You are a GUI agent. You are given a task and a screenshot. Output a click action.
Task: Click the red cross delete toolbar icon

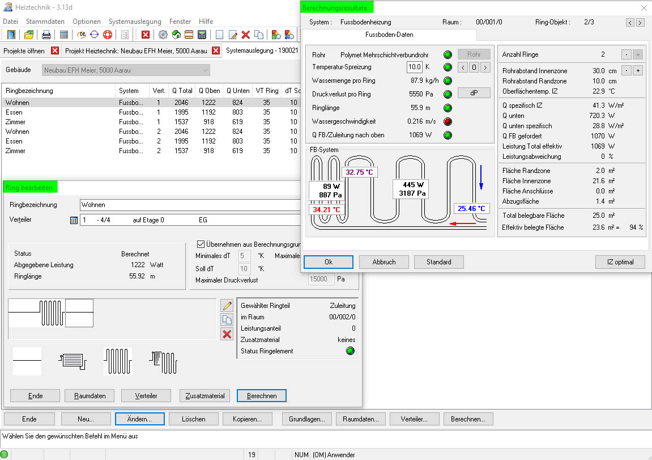pyautogui.click(x=246, y=35)
